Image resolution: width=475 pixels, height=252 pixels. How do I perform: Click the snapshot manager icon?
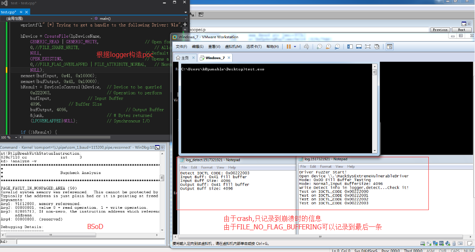click(x=336, y=47)
